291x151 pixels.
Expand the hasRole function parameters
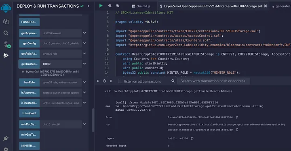84,82
